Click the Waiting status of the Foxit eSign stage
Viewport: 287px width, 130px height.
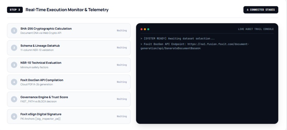point(122,116)
